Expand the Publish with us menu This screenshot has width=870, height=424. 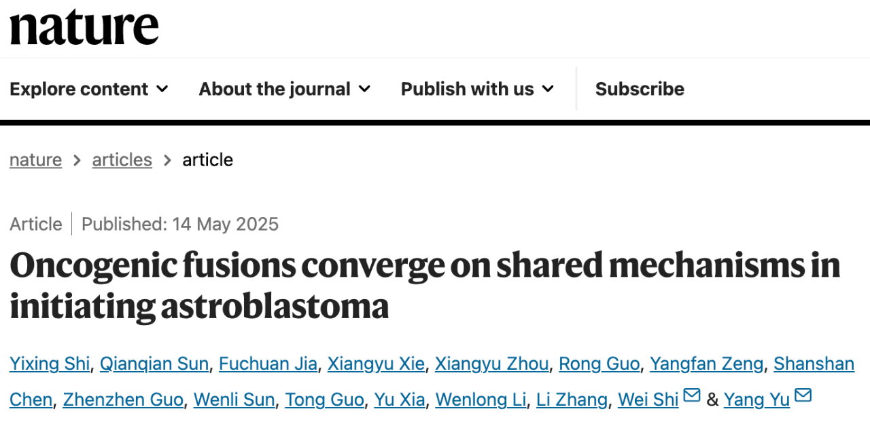[x=478, y=89]
